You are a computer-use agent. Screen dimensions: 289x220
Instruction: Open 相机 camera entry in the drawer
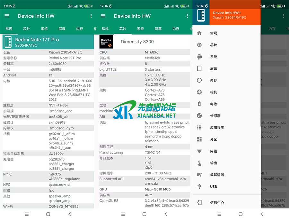click(x=213, y=92)
